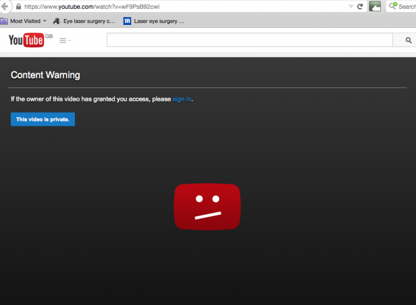Click the Most Visited folder icon

(x=4, y=21)
